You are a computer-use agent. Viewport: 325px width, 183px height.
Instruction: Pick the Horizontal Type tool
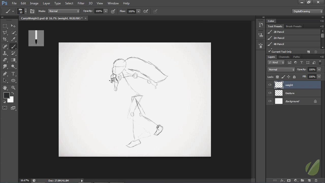[13, 74]
